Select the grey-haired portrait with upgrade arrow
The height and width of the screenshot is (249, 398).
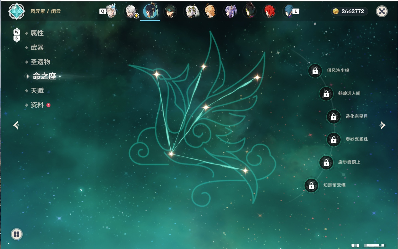[x=131, y=11]
